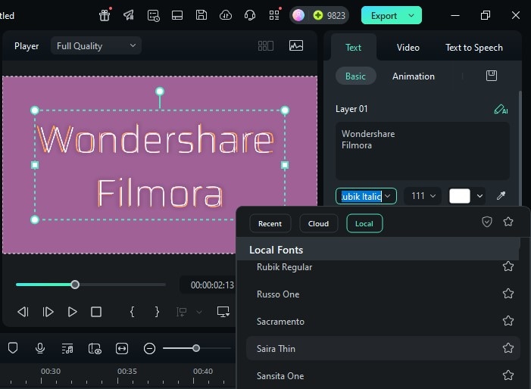Favorite the Rubik Regular font
Image resolution: width=531 pixels, height=389 pixels.
tap(508, 266)
